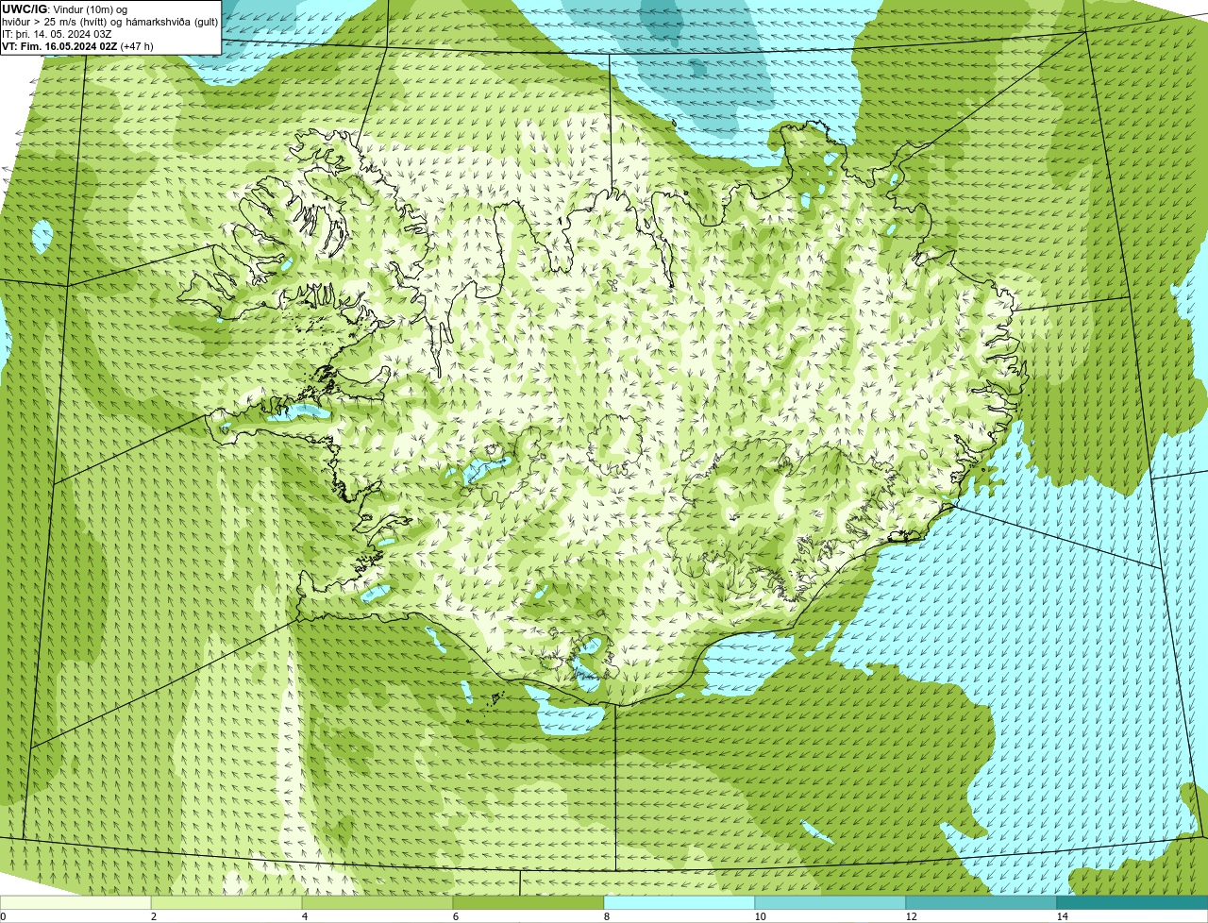Click the teal 12–14 m/s legend swatch

pos(981,902)
